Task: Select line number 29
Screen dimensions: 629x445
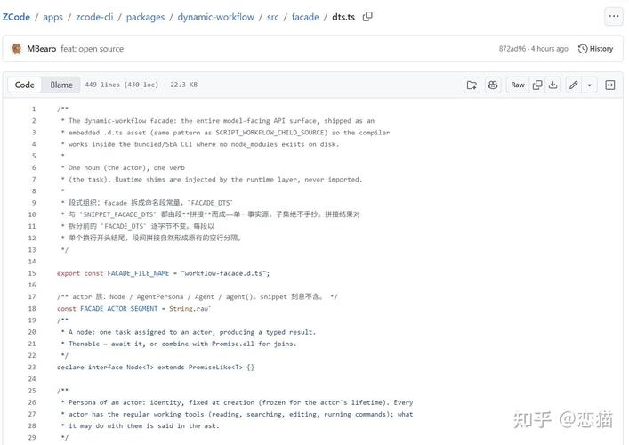Action: [32, 437]
